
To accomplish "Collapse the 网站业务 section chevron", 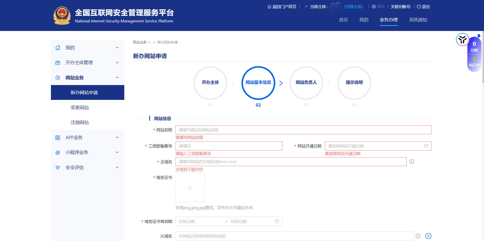I will point(117,77).
